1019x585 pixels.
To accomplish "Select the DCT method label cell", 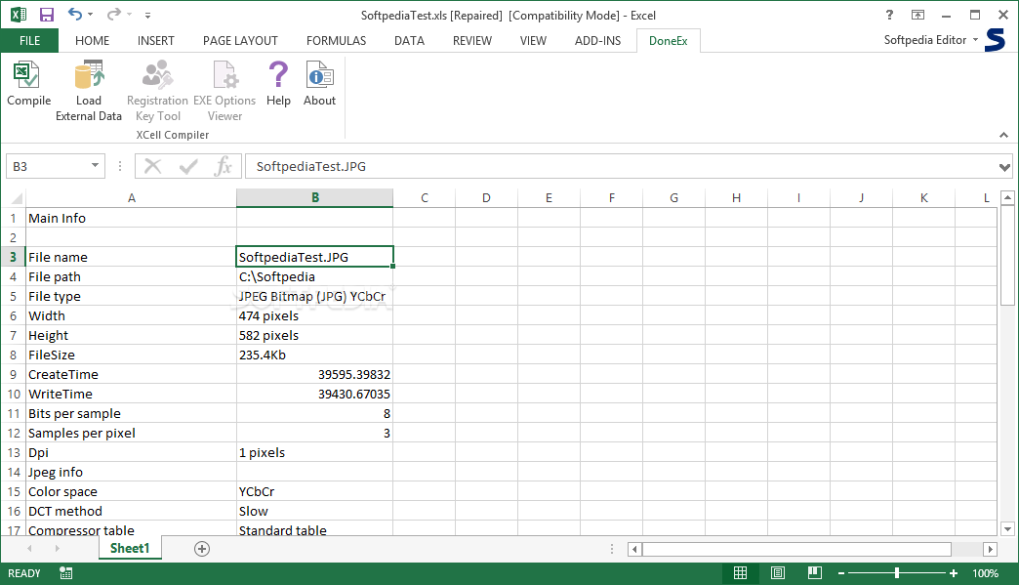I will coord(131,511).
